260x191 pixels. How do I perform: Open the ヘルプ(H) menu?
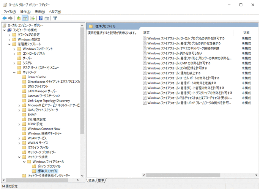[55, 12]
